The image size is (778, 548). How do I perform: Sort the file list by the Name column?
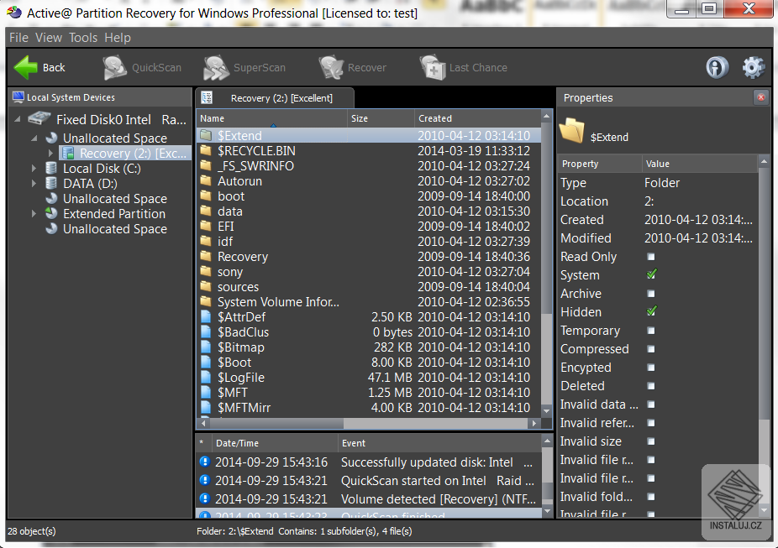pos(272,118)
